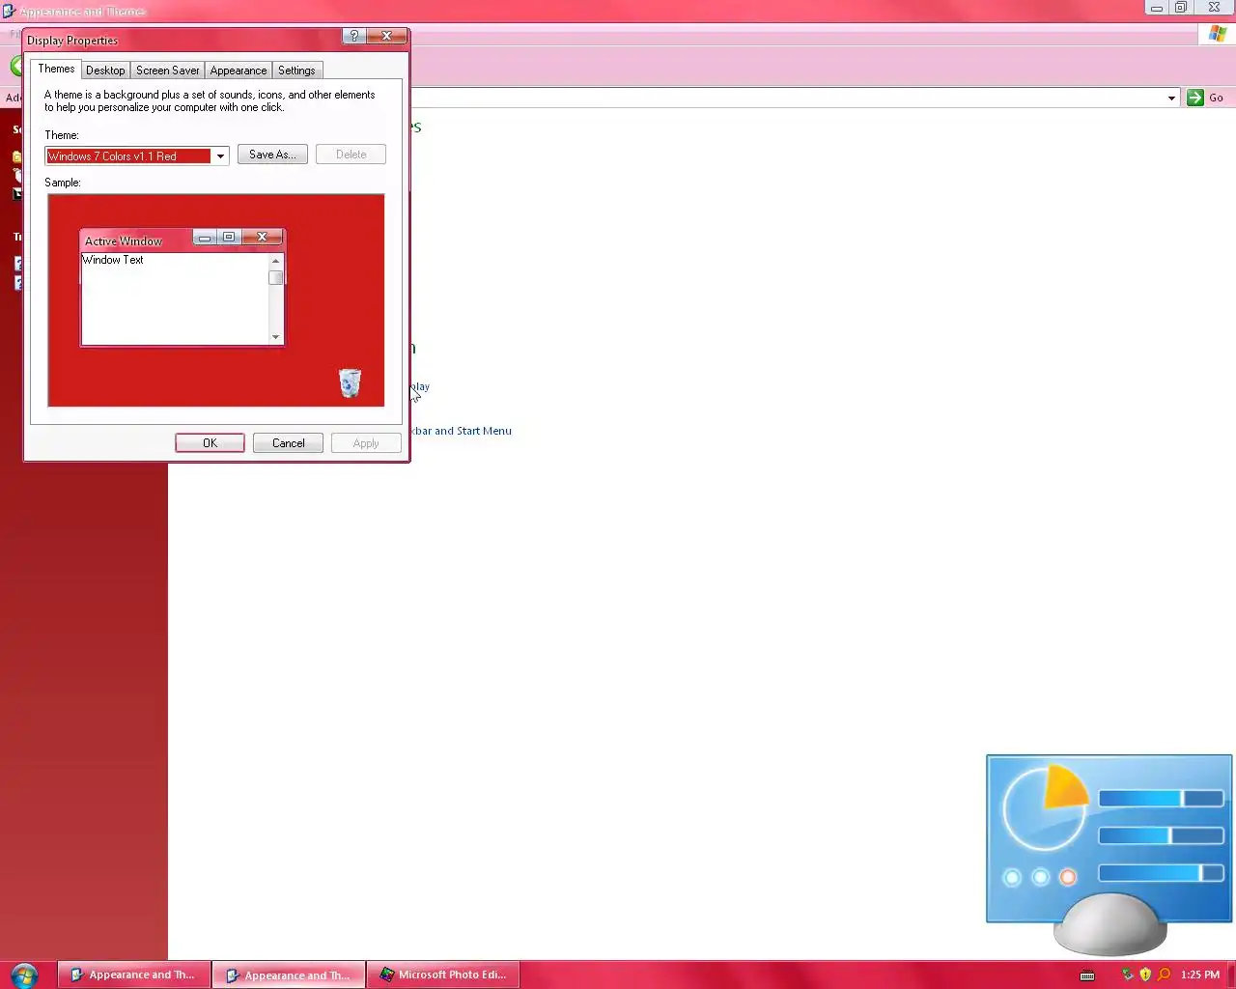
Task: Open the Screen Saver tab
Action: [167, 71]
